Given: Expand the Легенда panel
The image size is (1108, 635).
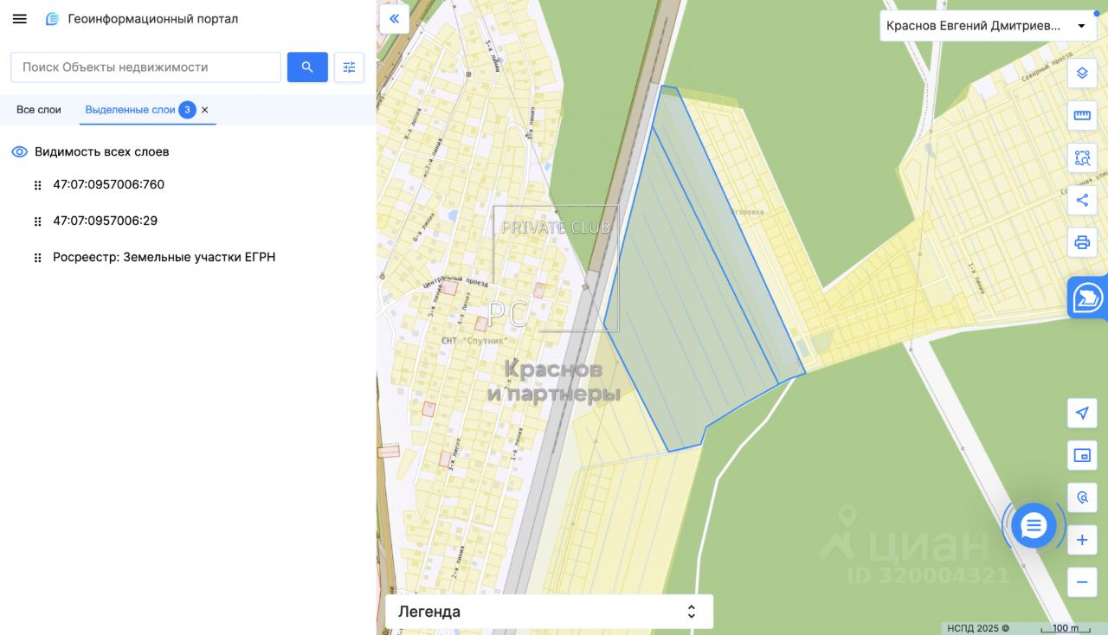Looking at the screenshot, I should [x=549, y=612].
